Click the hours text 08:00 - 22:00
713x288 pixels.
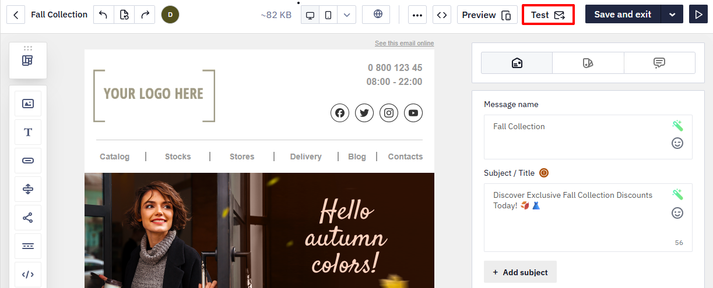(x=394, y=82)
